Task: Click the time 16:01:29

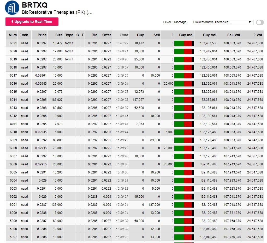Action: tap(122, 43)
